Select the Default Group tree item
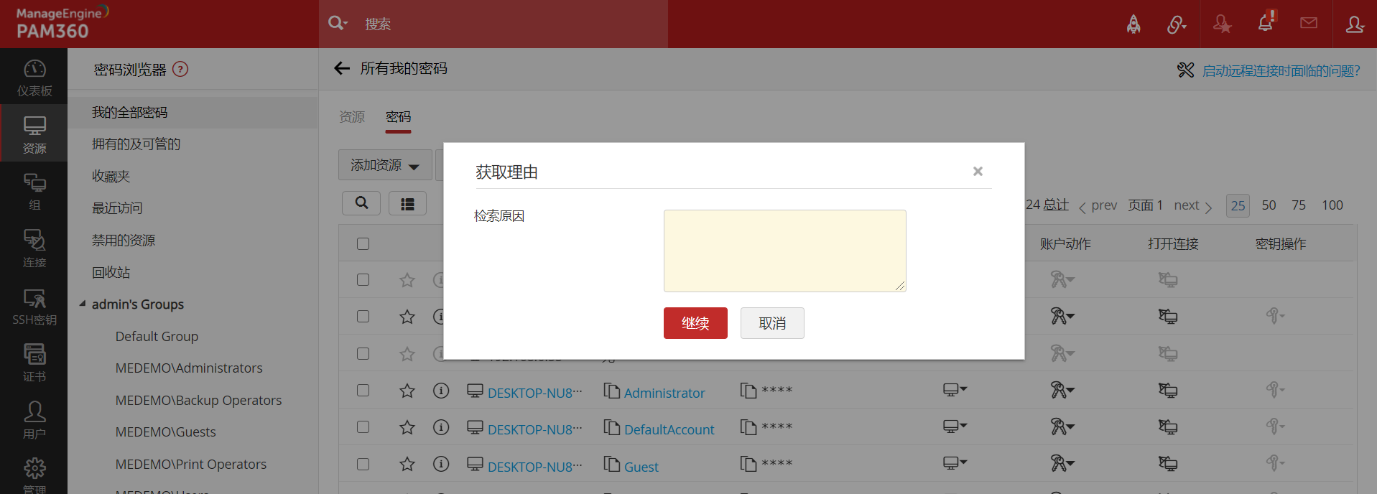 click(157, 336)
